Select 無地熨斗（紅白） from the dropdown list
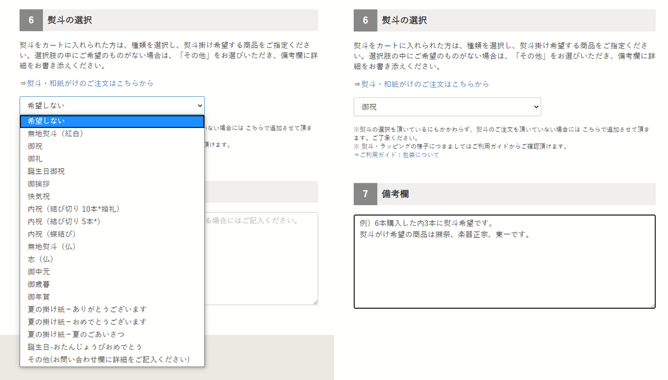Viewport: 668px width, 380px height. tap(56, 134)
